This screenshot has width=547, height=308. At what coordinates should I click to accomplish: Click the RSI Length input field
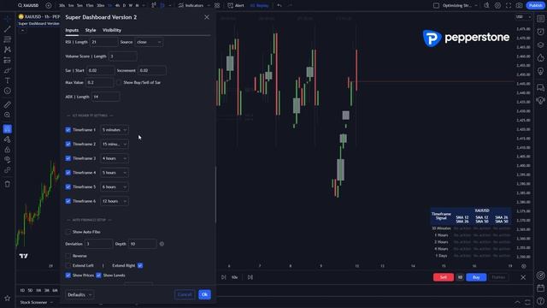pos(103,42)
